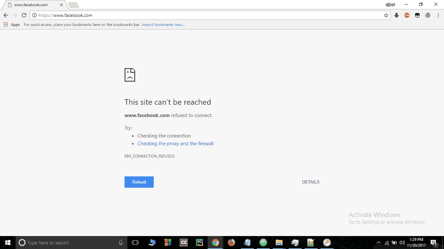The image size is (444, 249).
Task: View site information icon in address bar
Action: 34,15
